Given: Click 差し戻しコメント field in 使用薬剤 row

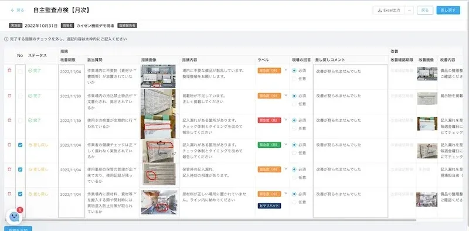Looking at the screenshot, I should pyautogui.click(x=350, y=175).
